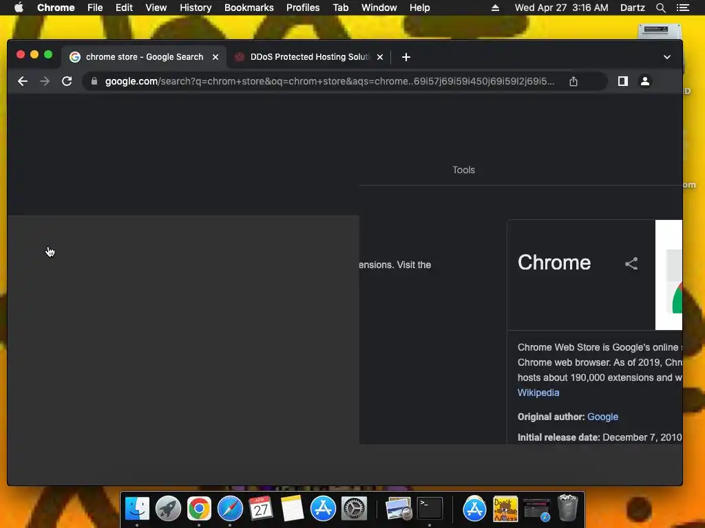The image size is (705, 528).
Task: Focus the google.com address bar
Action: point(330,81)
